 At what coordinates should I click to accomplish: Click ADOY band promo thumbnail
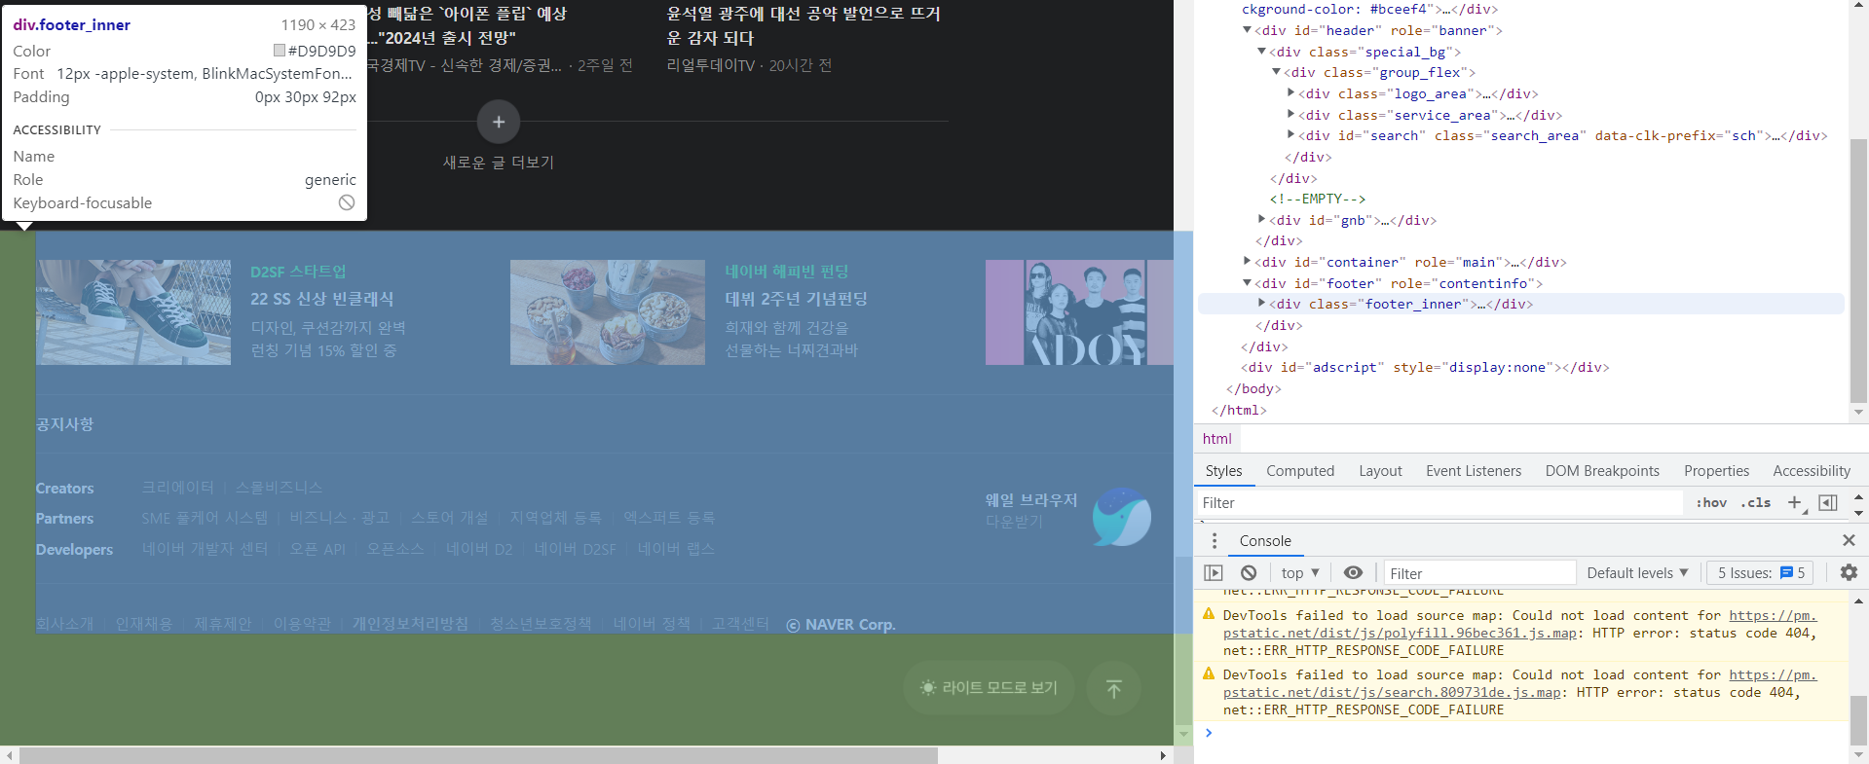point(1079,312)
